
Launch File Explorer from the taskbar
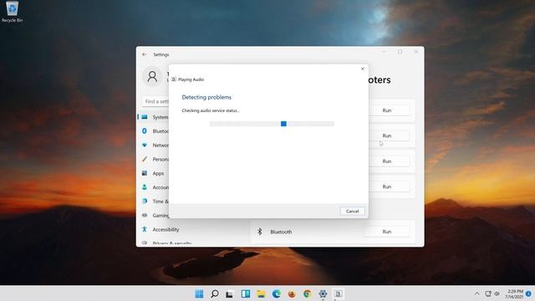[x=261, y=293]
